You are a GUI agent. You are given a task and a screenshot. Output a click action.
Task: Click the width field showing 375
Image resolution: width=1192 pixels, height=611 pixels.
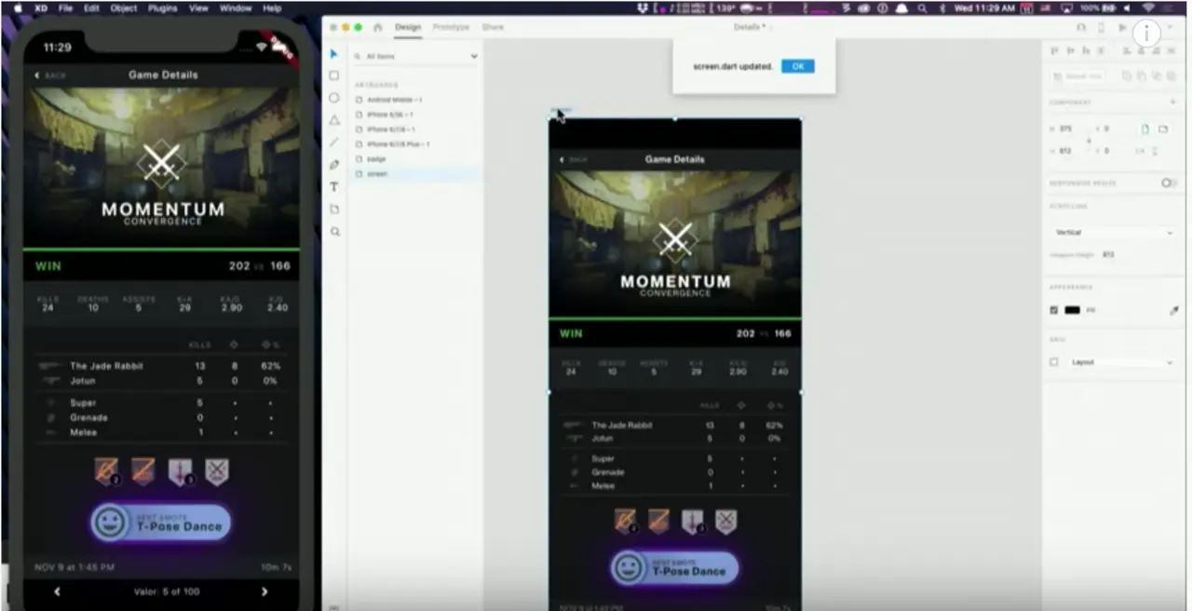pos(1067,129)
